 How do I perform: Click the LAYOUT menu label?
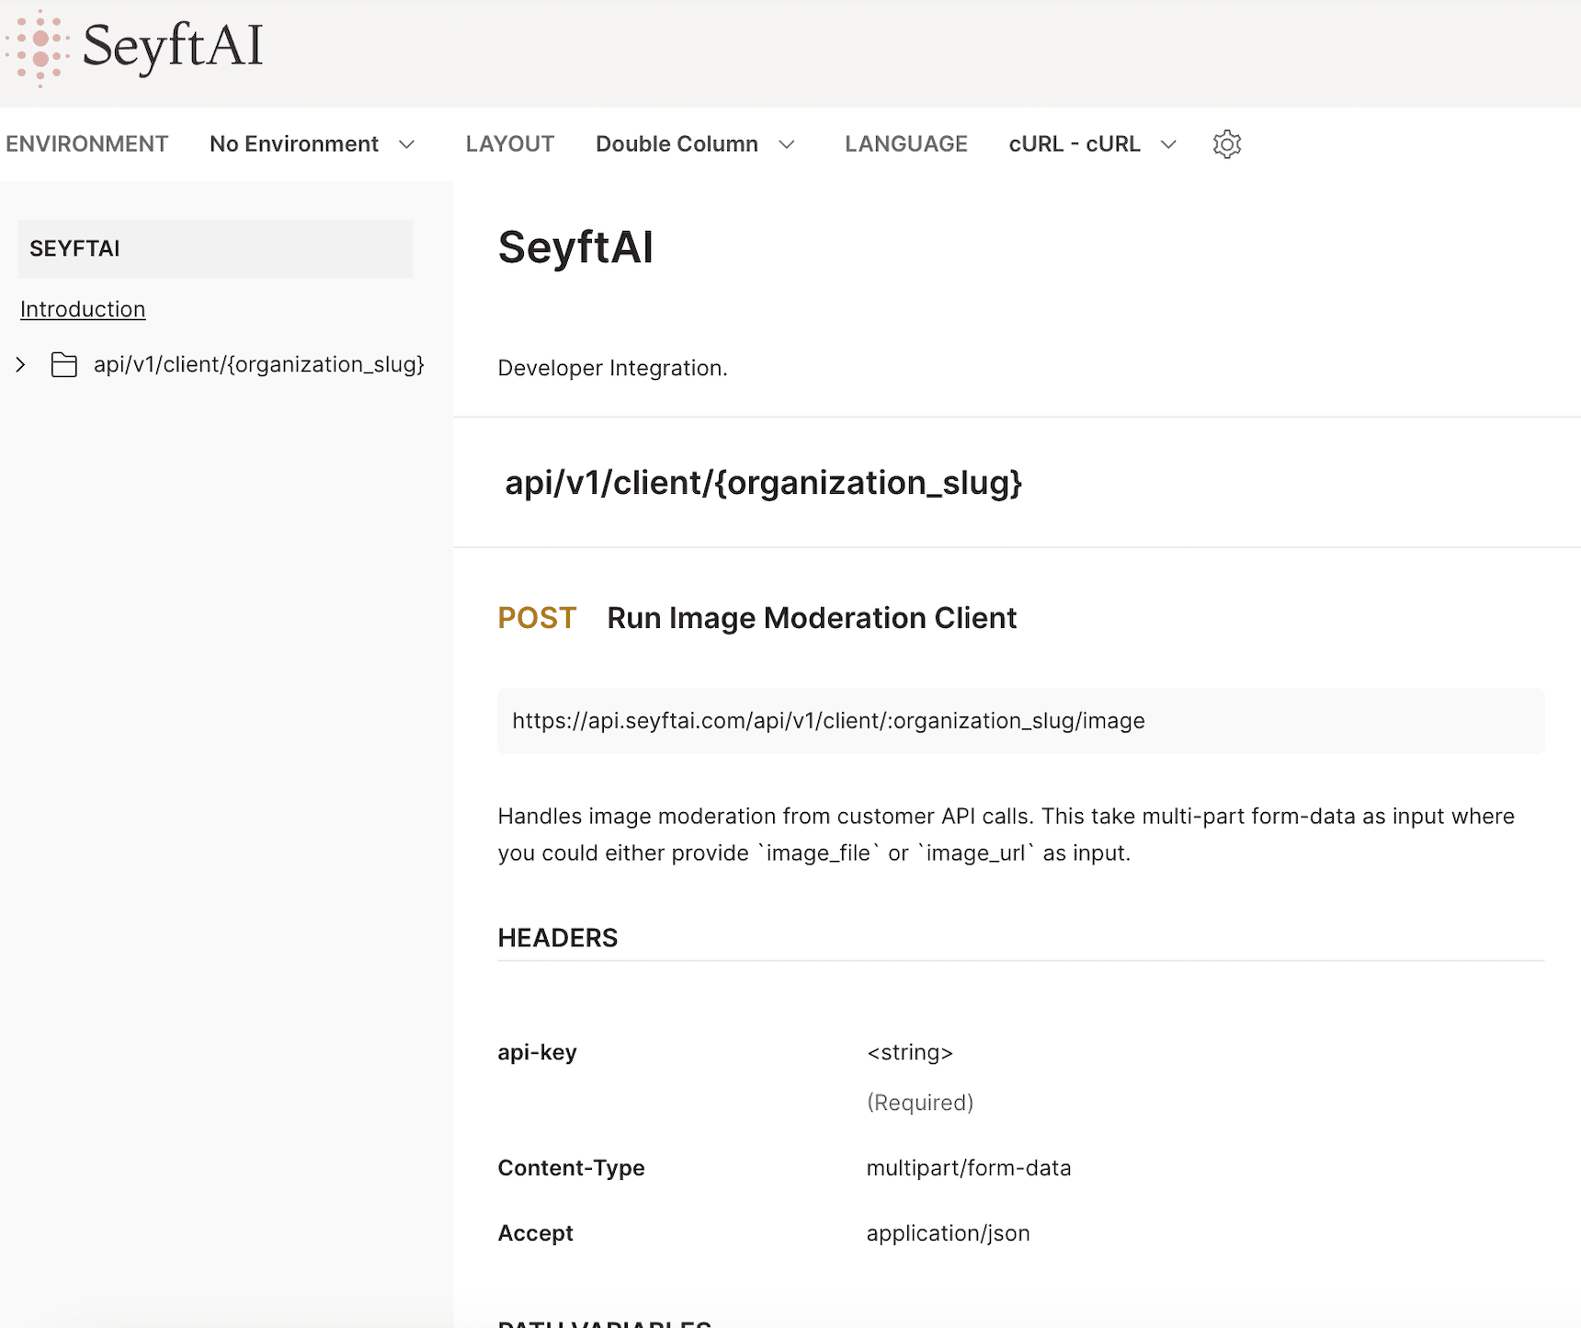point(509,144)
